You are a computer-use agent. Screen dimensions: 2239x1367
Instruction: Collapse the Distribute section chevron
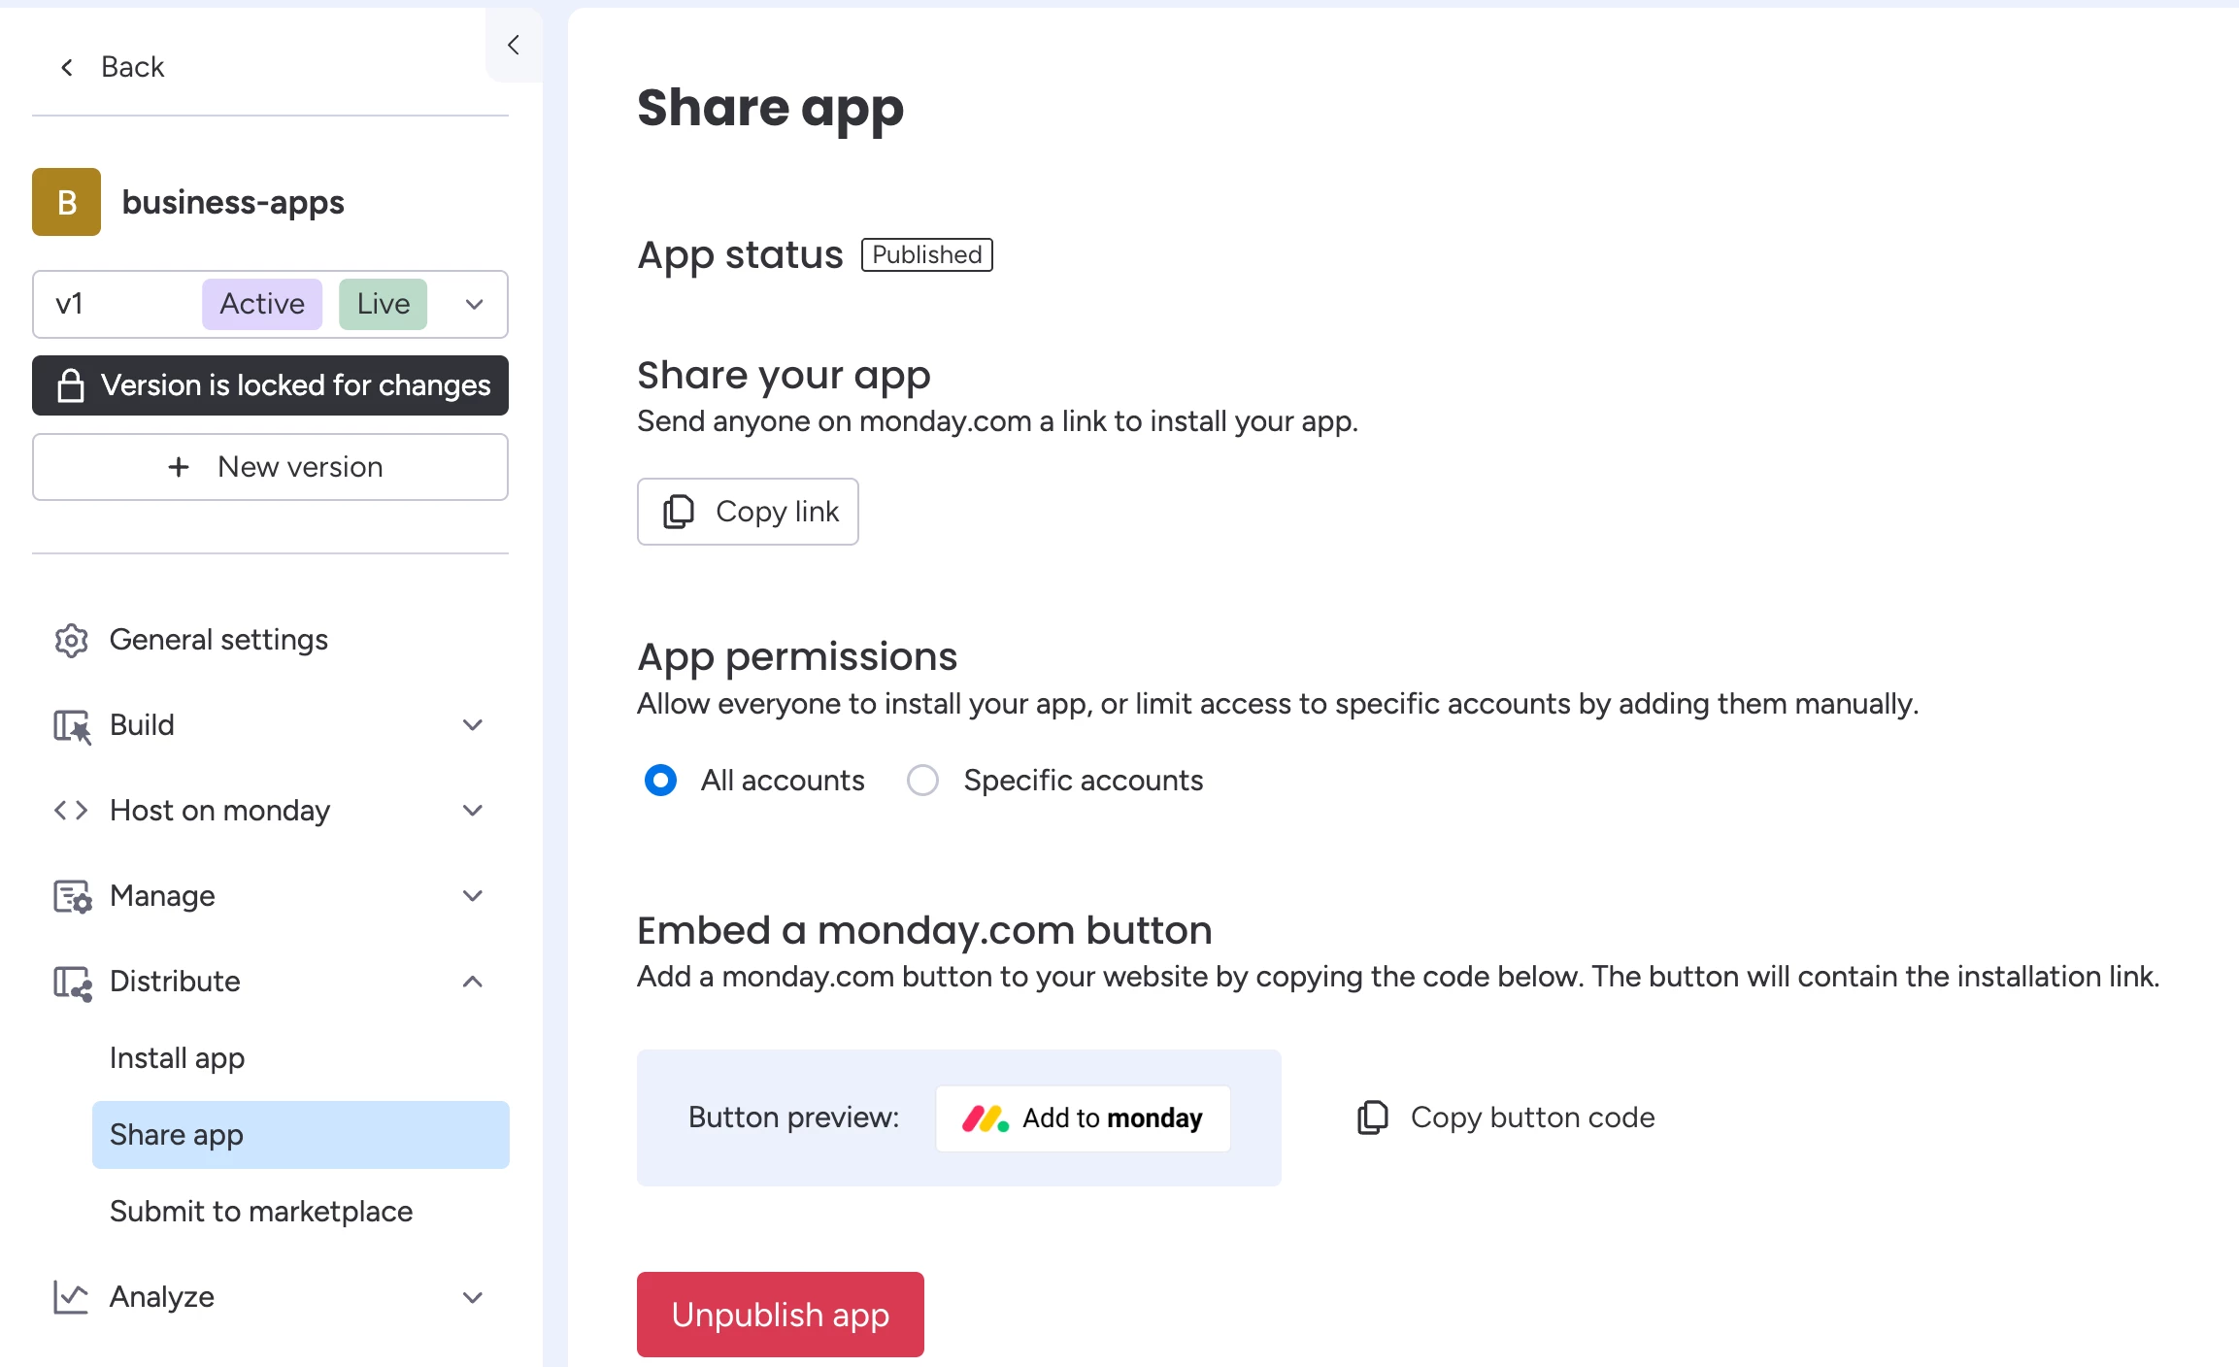point(473,982)
